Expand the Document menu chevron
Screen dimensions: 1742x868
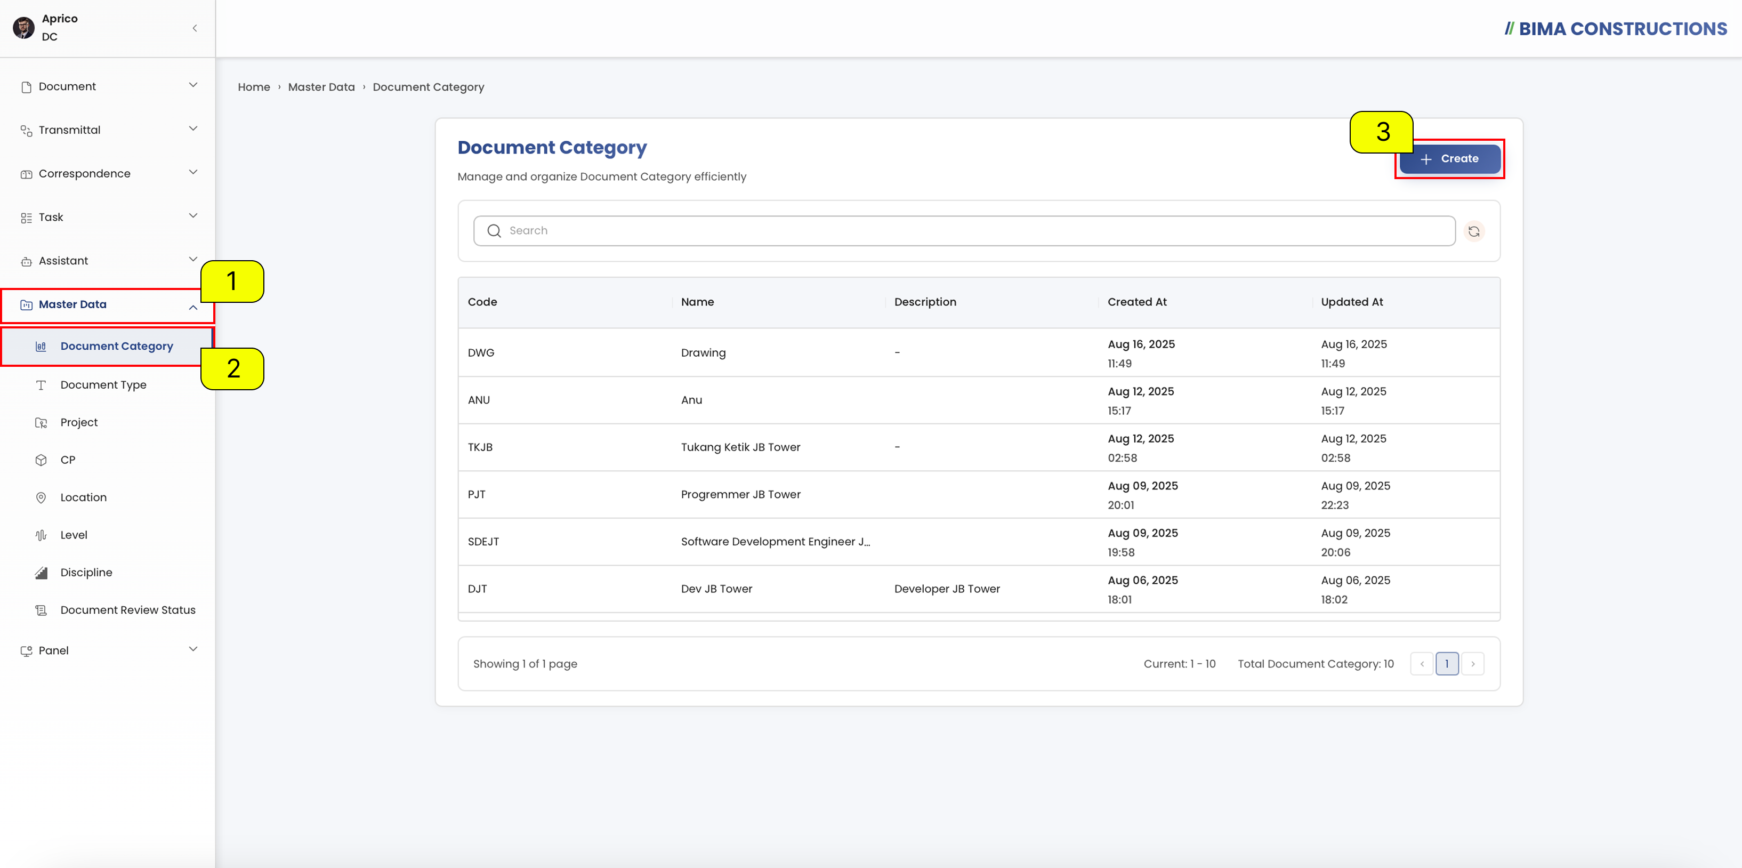[x=193, y=85]
